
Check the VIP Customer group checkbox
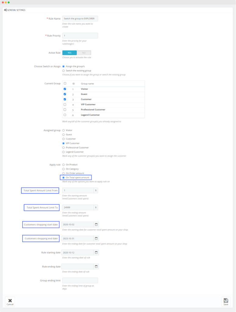point(65,105)
